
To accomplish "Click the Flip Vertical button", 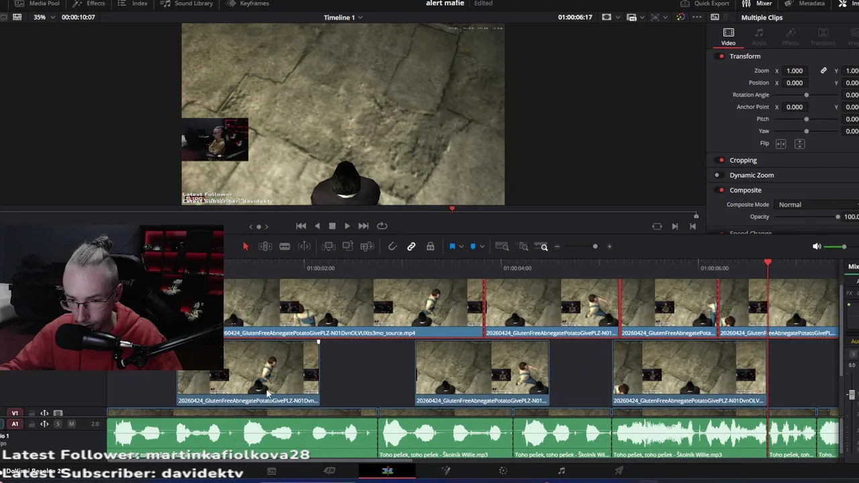I will pos(799,144).
